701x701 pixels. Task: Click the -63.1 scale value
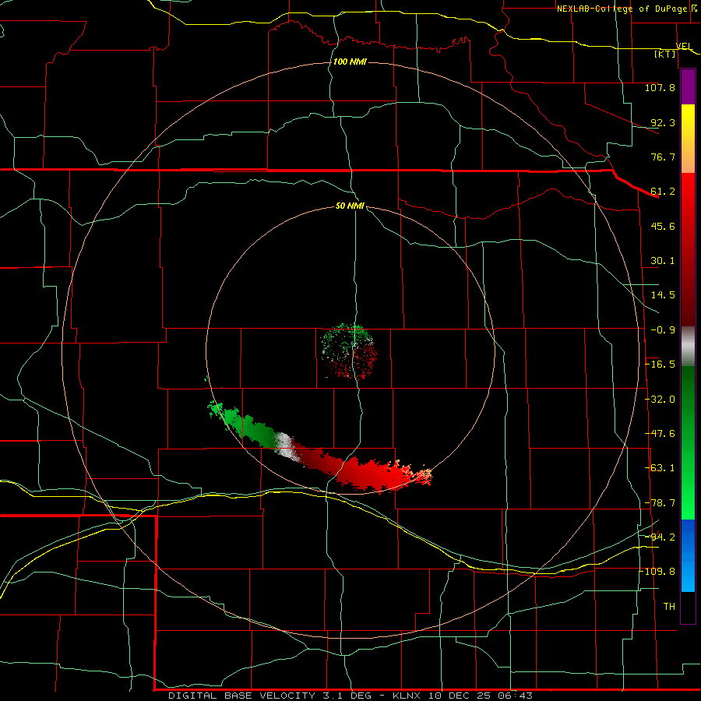pyautogui.click(x=660, y=468)
